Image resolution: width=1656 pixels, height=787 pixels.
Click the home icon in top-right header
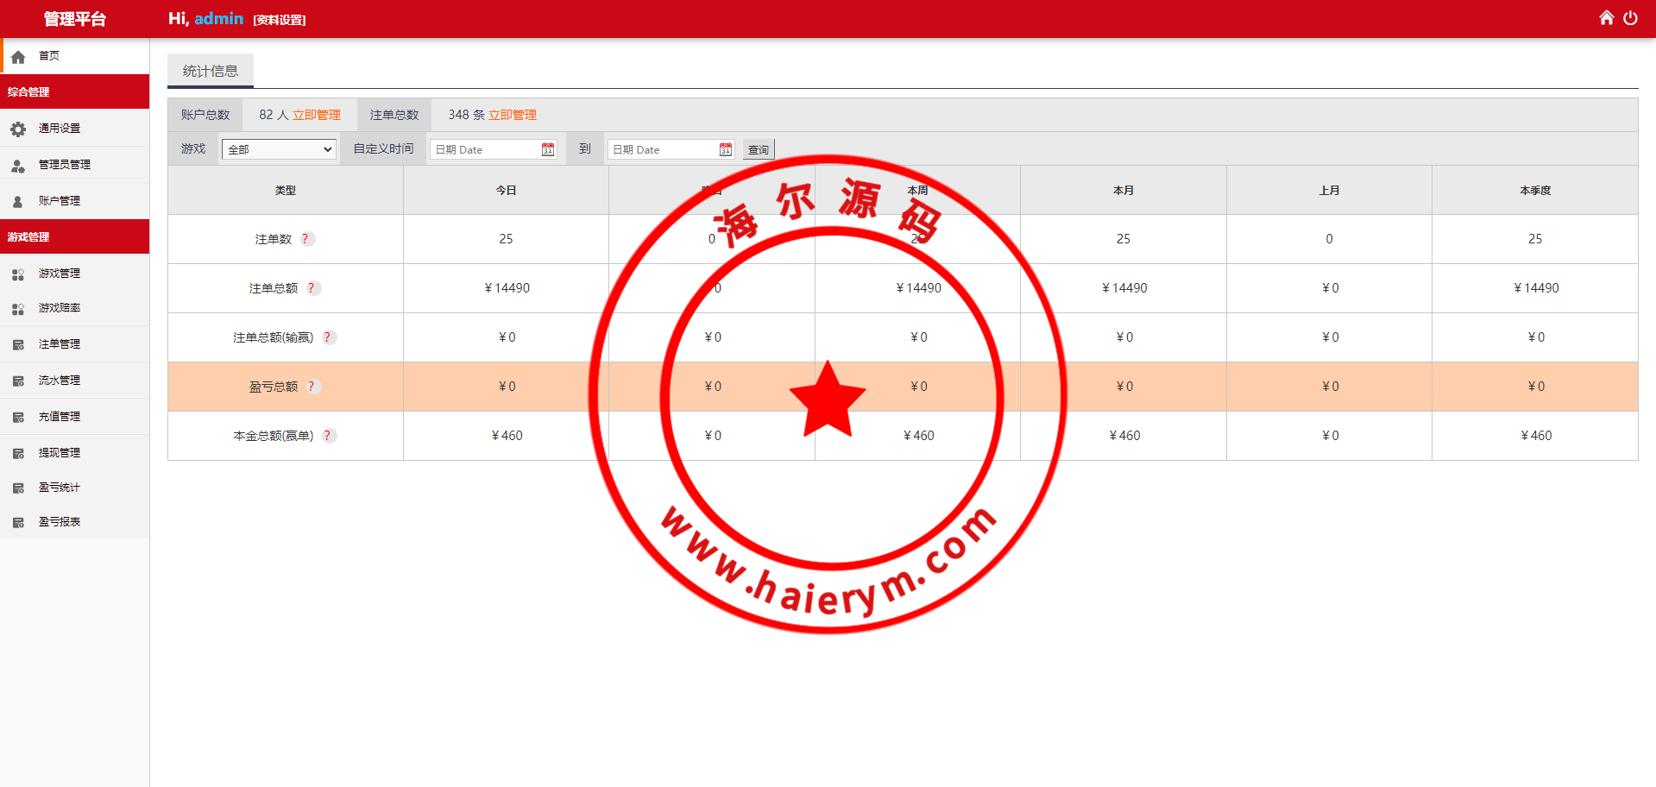point(1606,18)
